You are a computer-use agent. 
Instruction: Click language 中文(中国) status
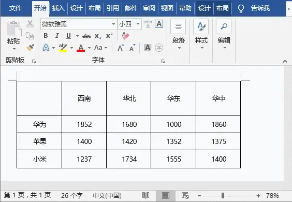[107, 195]
